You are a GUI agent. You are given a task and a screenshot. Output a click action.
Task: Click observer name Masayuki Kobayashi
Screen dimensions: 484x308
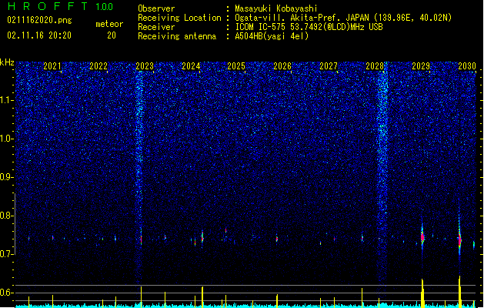tap(275, 8)
